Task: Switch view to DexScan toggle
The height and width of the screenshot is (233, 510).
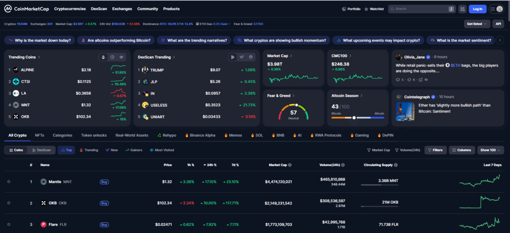Action: tap(41, 150)
